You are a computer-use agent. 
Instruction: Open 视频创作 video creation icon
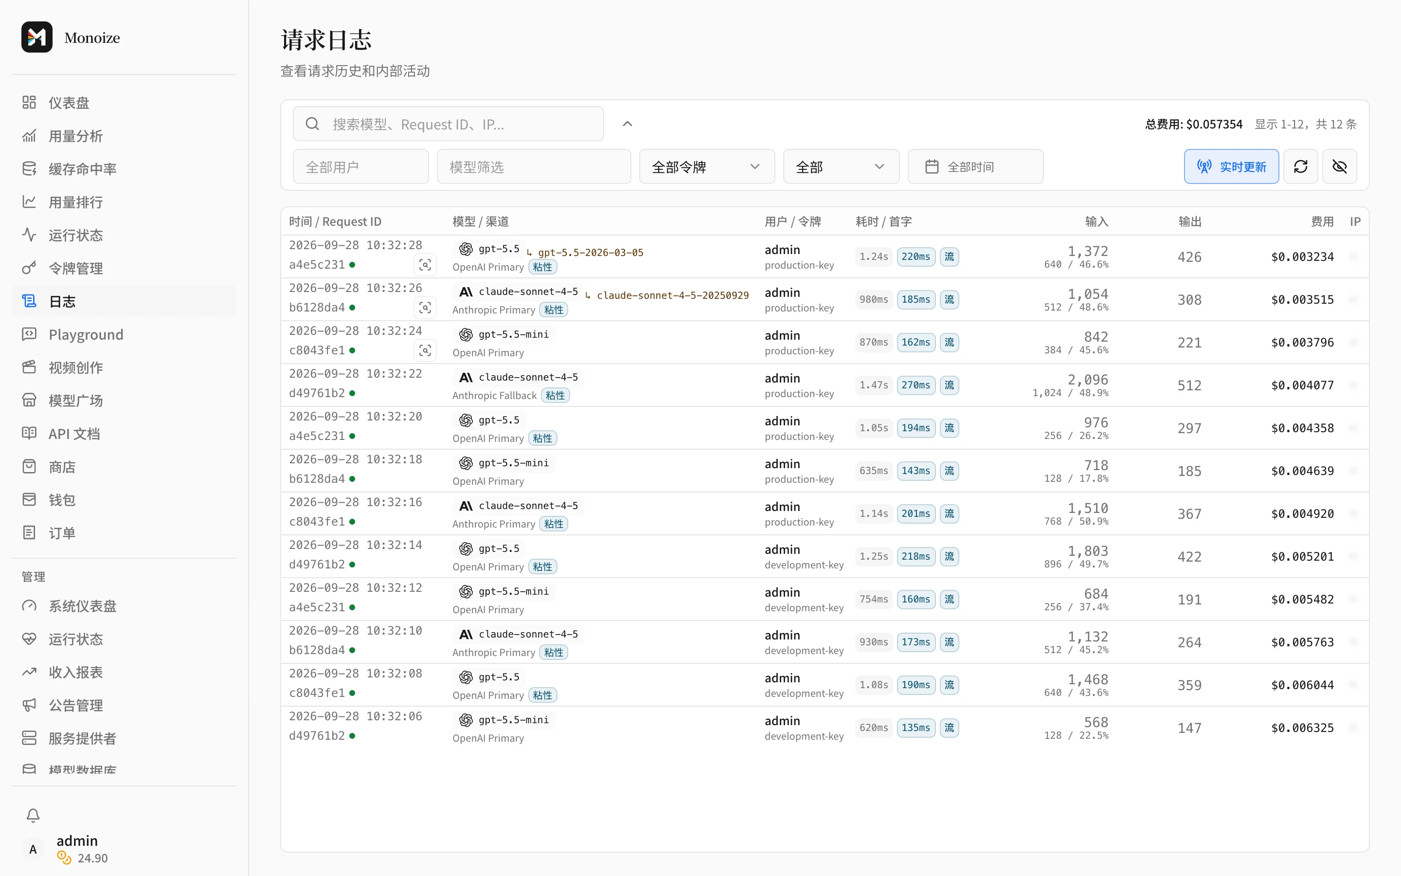point(29,367)
